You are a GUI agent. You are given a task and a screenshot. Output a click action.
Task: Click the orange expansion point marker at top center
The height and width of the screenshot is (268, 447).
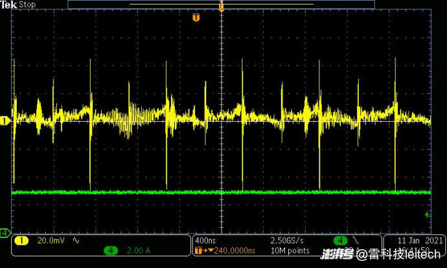(222, 8)
